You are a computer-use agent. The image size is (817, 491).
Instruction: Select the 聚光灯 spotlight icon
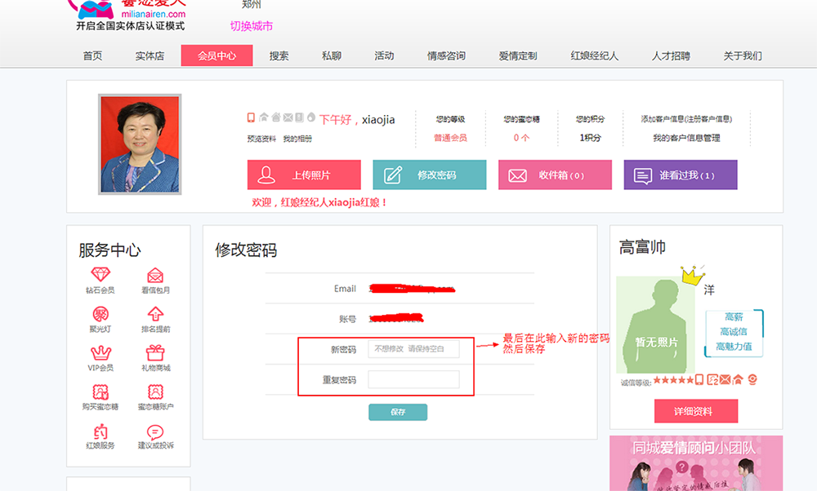[100, 314]
